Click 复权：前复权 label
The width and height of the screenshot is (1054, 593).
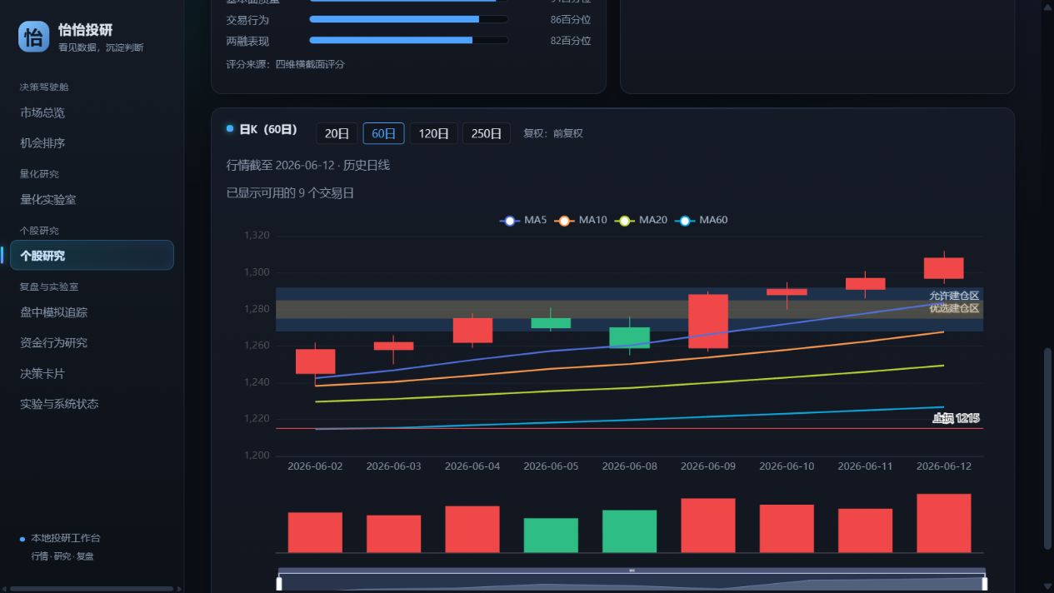point(553,133)
